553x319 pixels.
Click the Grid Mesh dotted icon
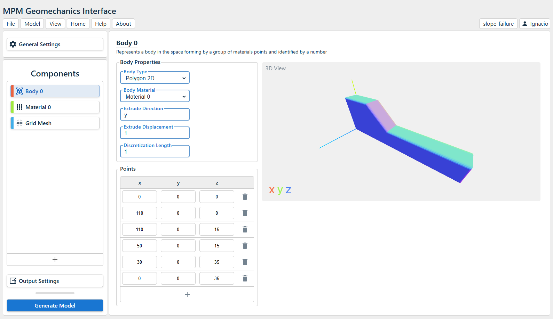[x=19, y=123]
